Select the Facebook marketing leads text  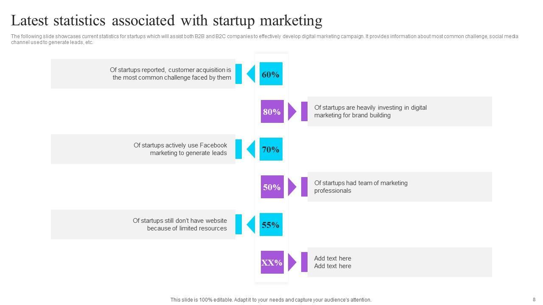click(180, 149)
